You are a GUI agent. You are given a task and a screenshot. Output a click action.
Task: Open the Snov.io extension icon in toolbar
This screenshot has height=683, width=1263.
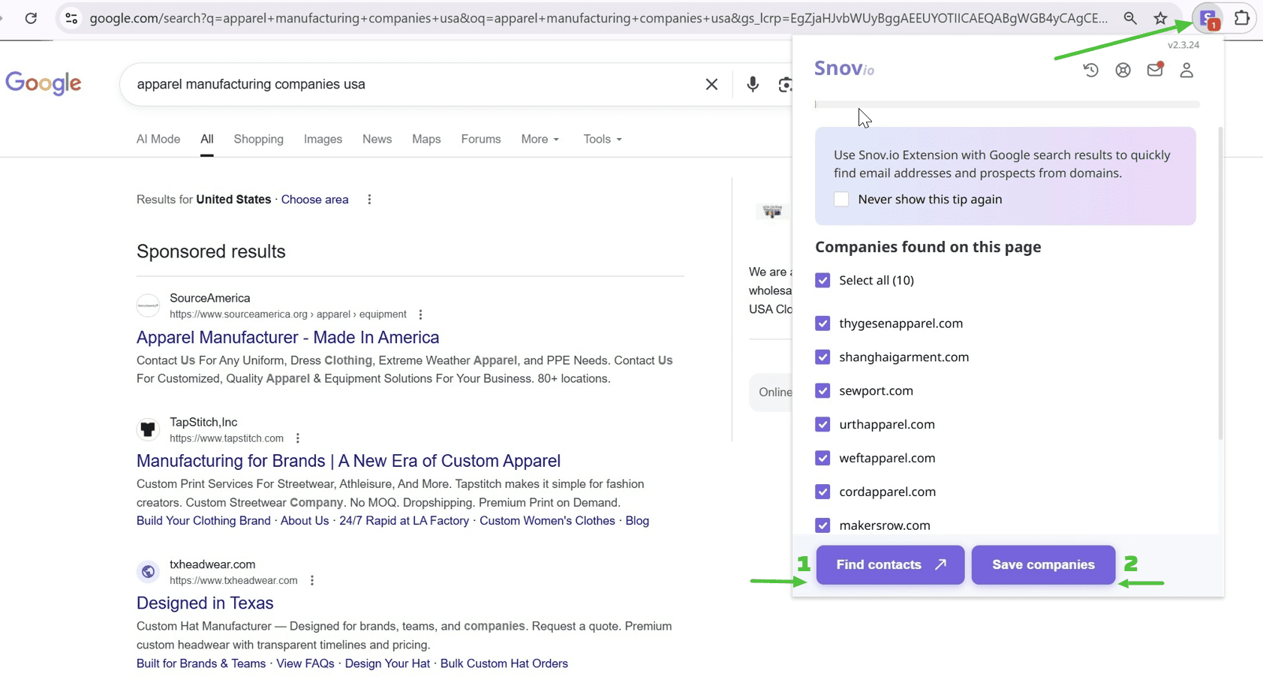[1208, 19]
